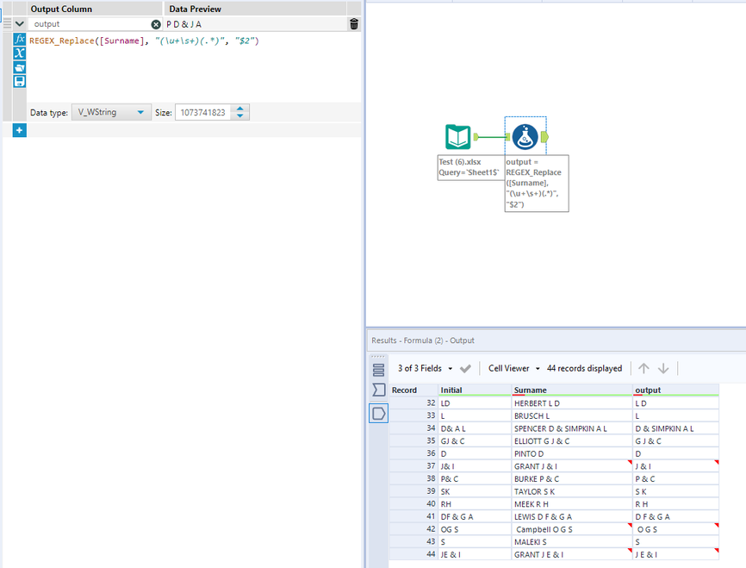Select record number 44 row
Viewport: 746px width, 568px height.
[x=413, y=554]
